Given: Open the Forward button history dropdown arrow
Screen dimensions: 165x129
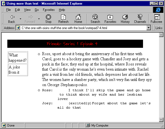Looking at the screenshot, I should coord(39,19).
